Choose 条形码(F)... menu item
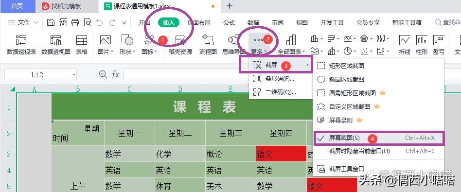This screenshot has width=461, height=192. click(x=281, y=79)
